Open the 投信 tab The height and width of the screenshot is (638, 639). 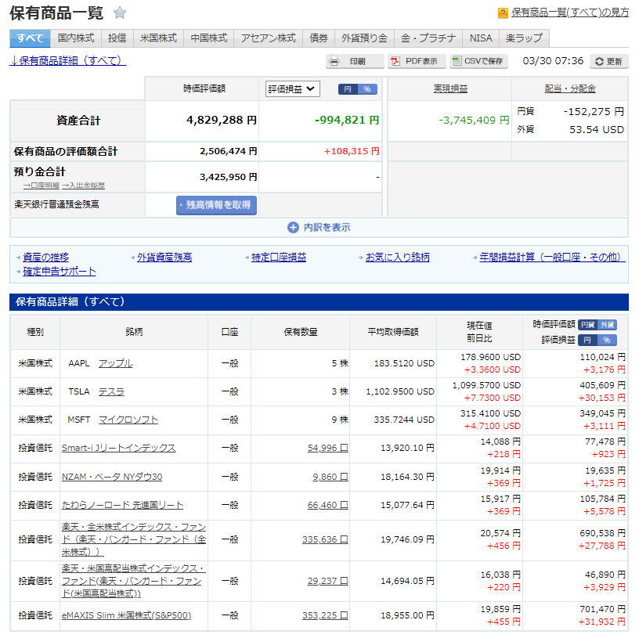(117, 38)
